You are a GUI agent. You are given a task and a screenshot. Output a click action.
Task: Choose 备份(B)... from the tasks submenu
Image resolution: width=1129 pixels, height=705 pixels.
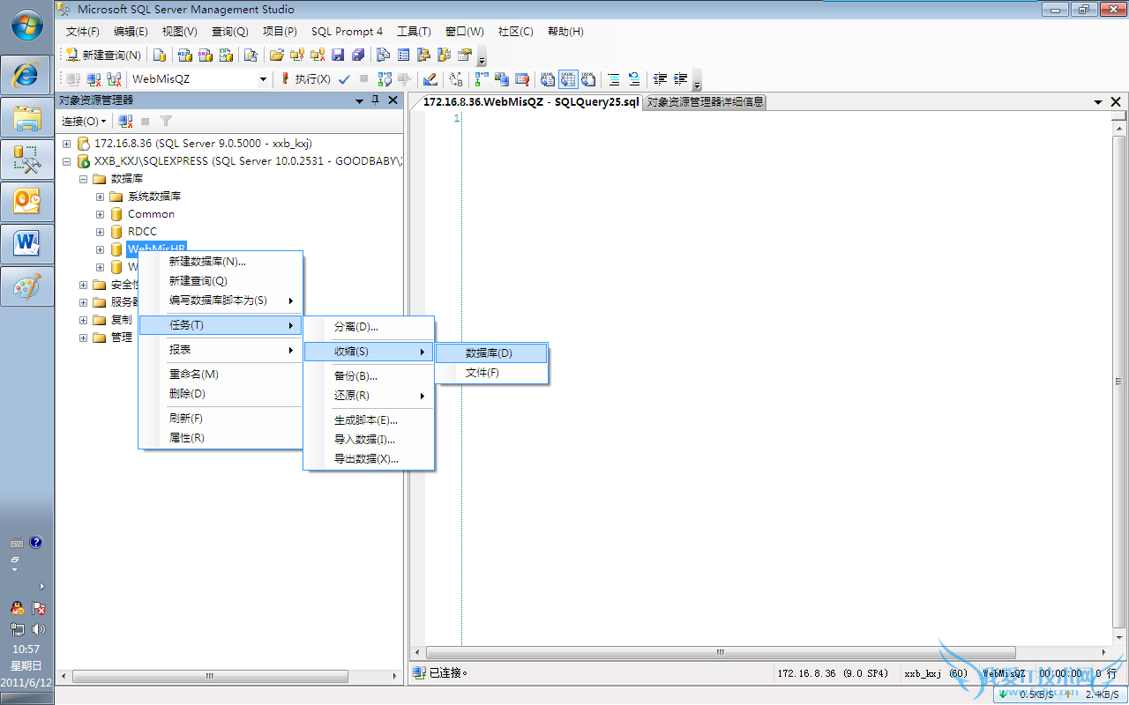pos(355,376)
